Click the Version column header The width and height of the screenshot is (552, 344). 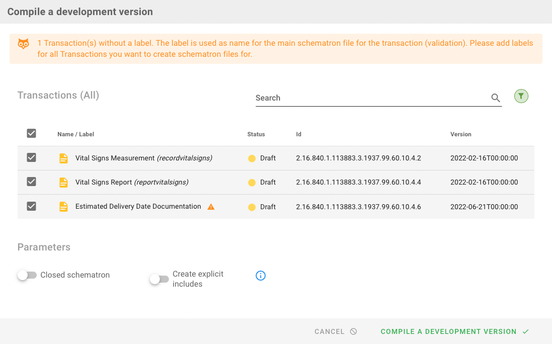(x=461, y=134)
